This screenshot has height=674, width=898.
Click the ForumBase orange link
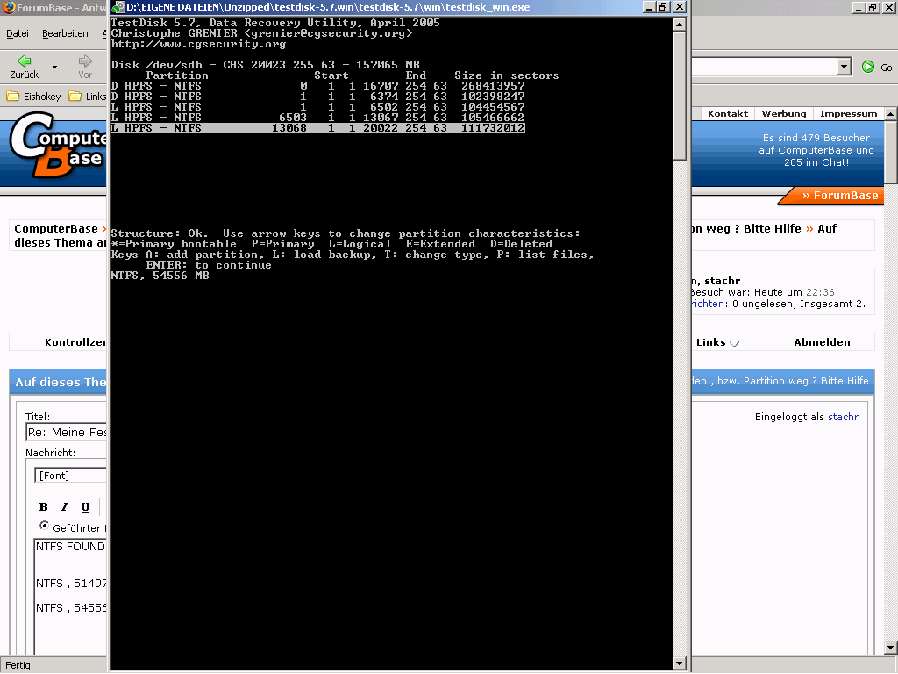(839, 196)
